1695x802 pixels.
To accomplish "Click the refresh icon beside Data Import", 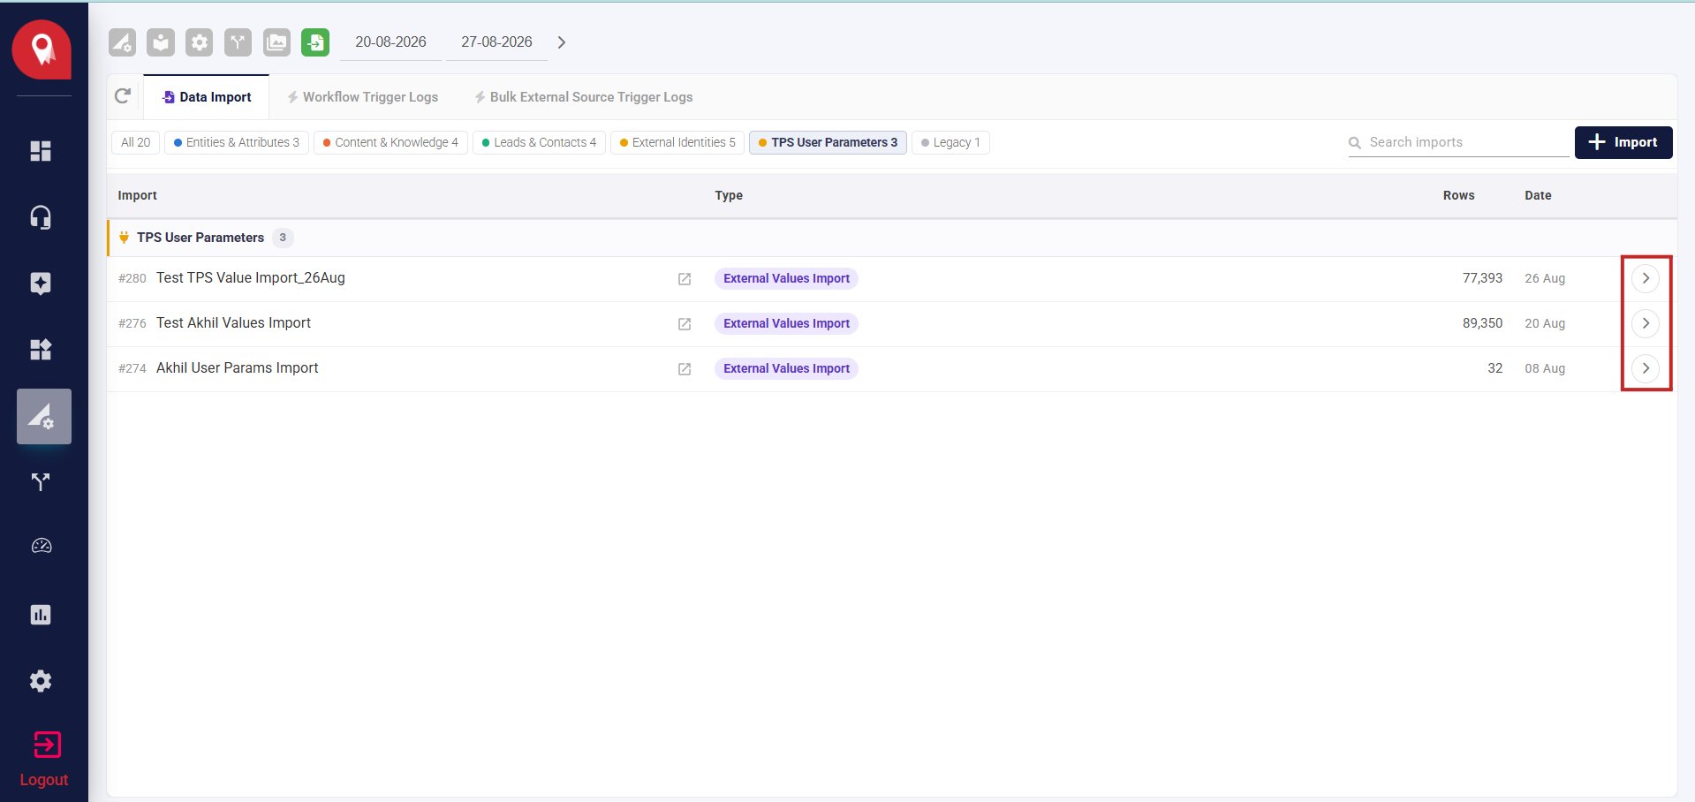I will click(x=123, y=96).
